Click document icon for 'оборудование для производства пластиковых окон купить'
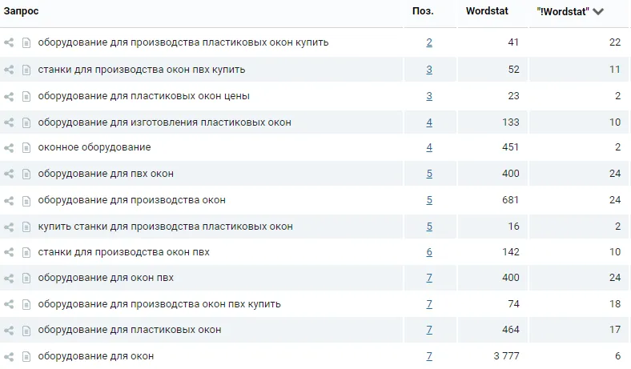This screenshot has width=631, height=369. pyautogui.click(x=26, y=42)
